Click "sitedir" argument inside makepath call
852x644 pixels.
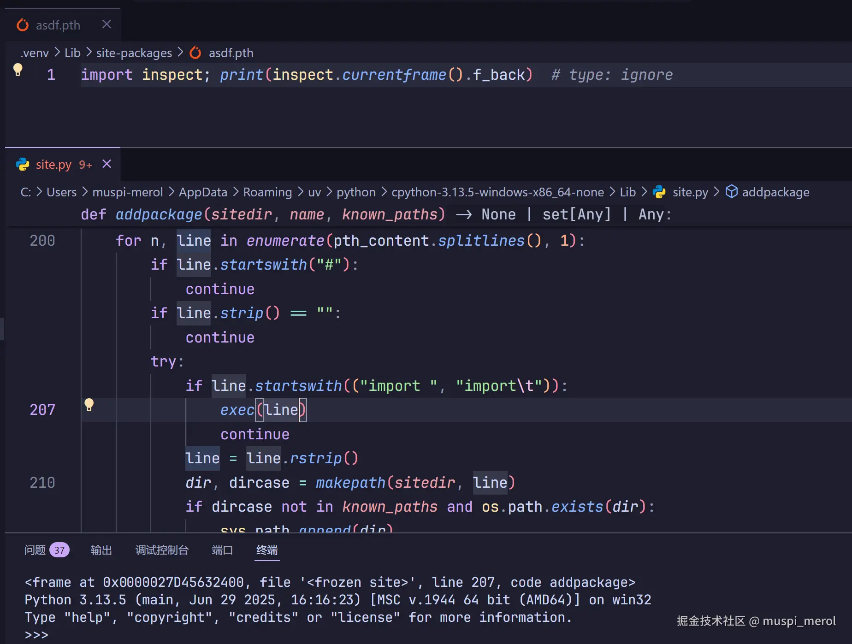tap(425, 483)
